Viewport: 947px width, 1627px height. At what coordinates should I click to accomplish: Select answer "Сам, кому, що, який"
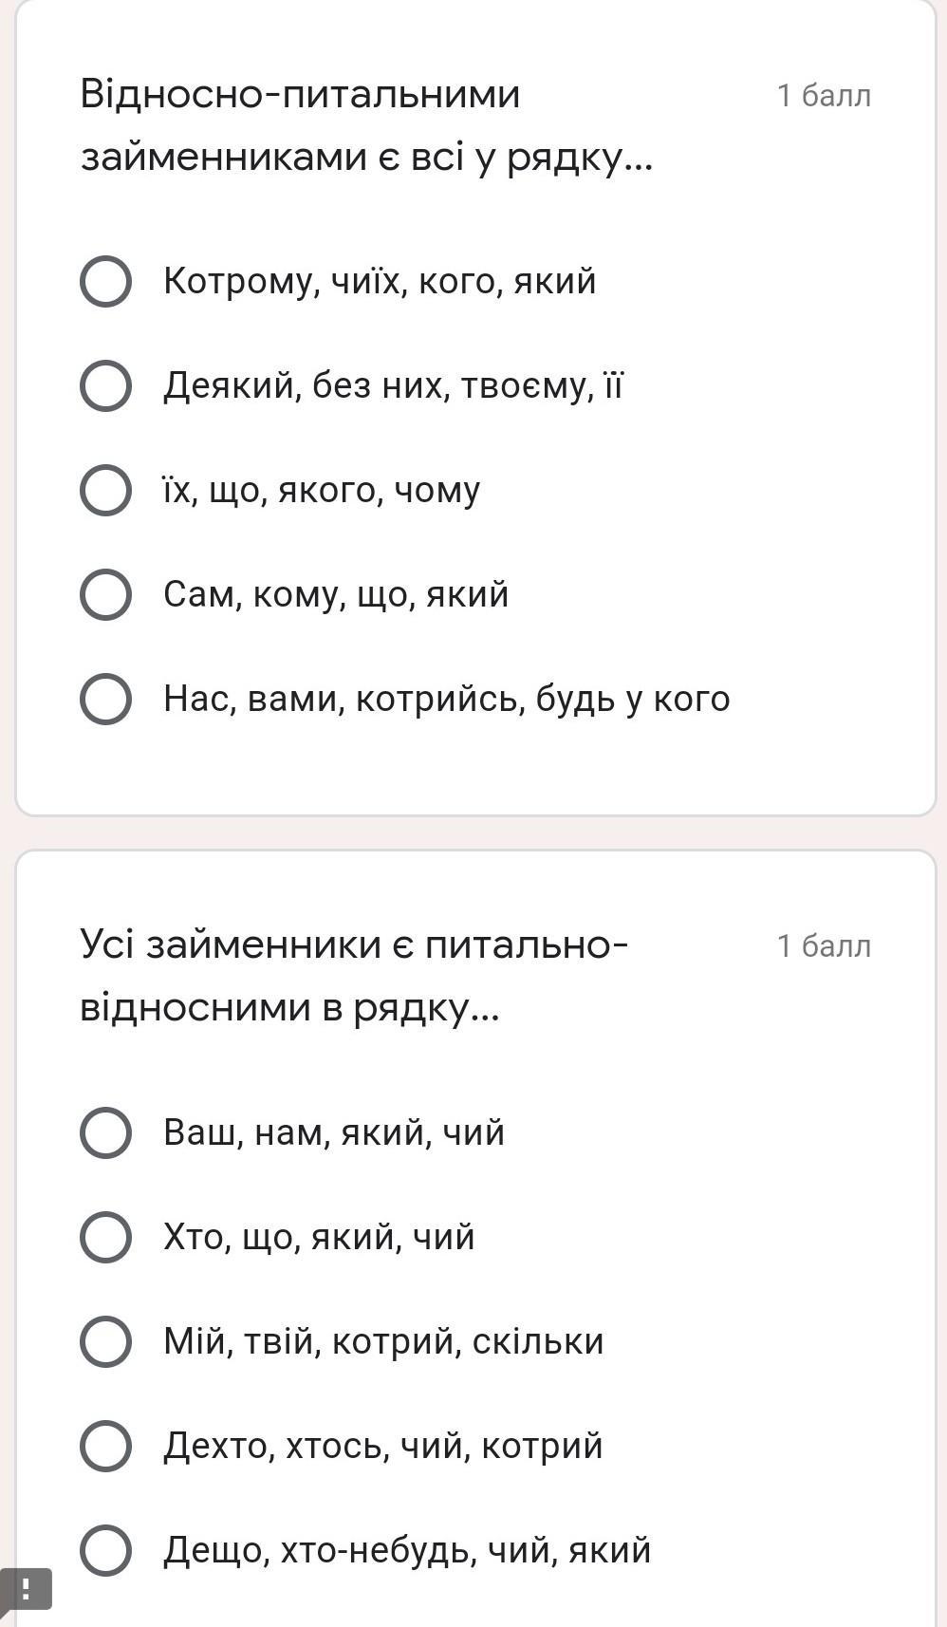pos(105,594)
